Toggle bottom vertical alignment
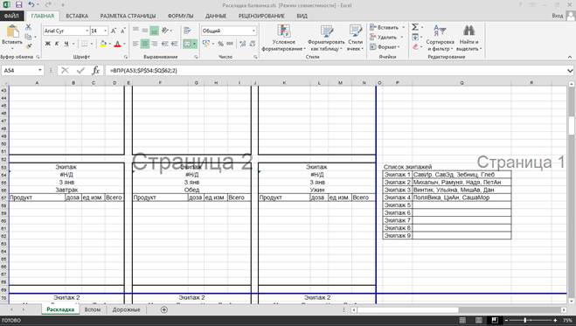Screen dimensions: 576x326 155,30
